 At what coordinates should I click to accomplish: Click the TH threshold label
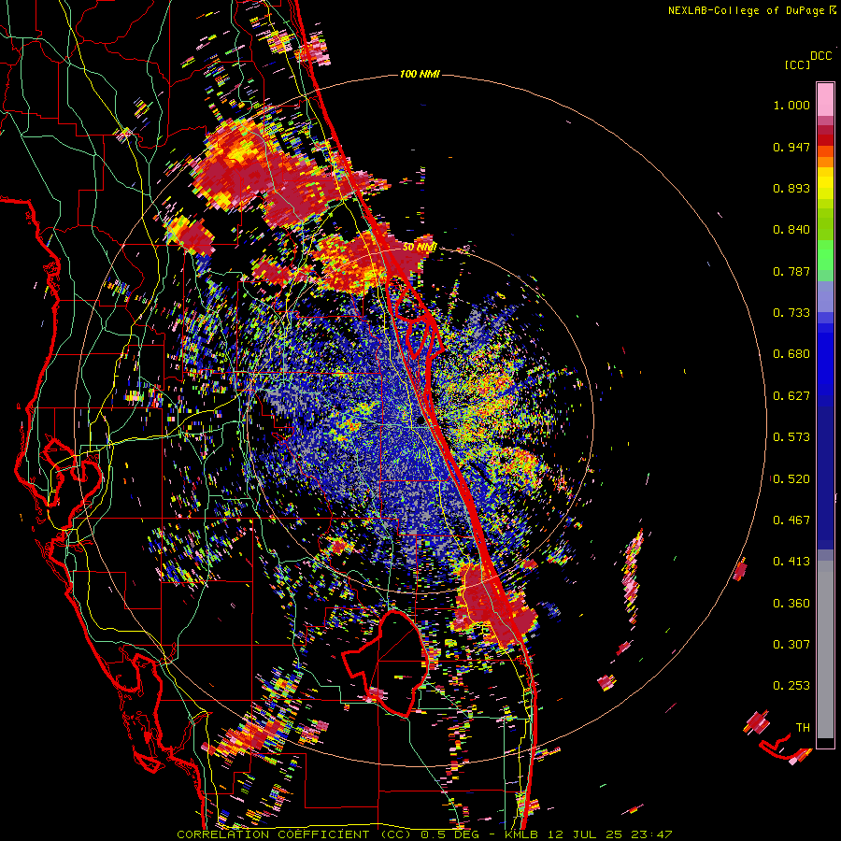click(803, 728)
